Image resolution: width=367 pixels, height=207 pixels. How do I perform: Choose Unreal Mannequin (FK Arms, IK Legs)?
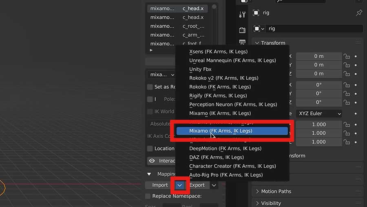(x=232, y=60)
